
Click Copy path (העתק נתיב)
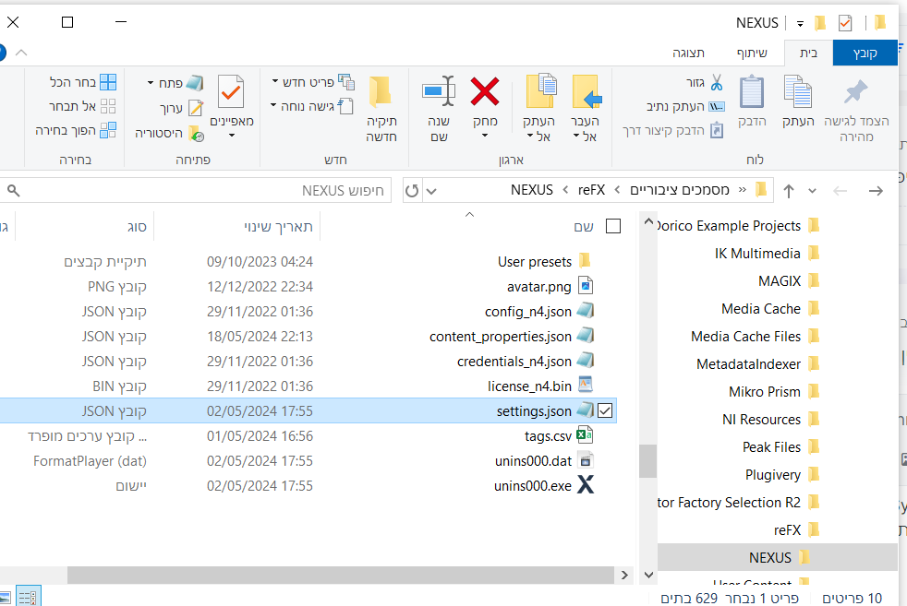(685, 106)
